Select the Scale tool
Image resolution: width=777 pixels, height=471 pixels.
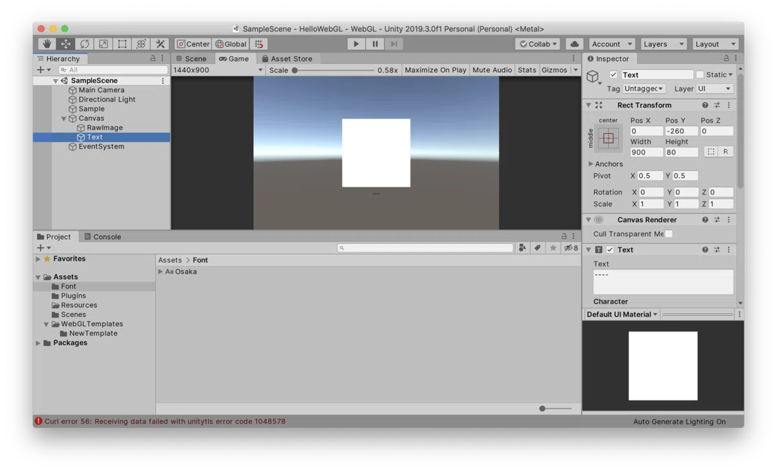tap(103, 44)
